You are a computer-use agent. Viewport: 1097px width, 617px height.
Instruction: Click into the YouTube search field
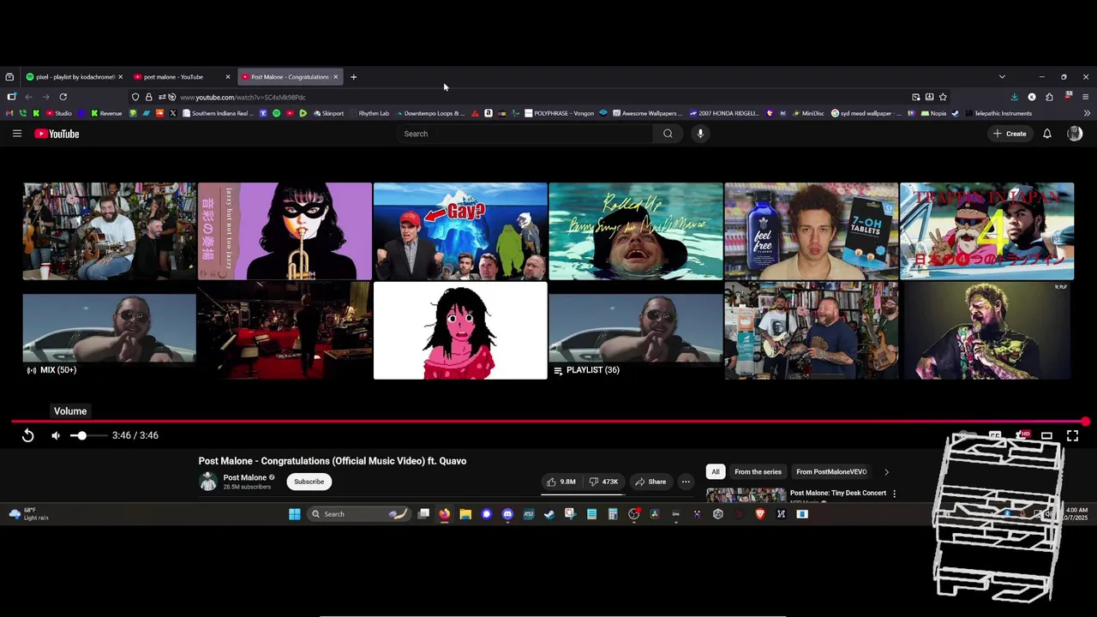click(525, 134)
